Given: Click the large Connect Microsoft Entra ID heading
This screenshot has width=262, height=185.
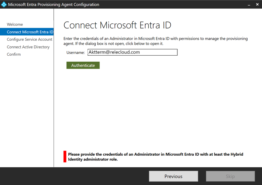Looking at the screenshot, I should [x=118, y=25].
